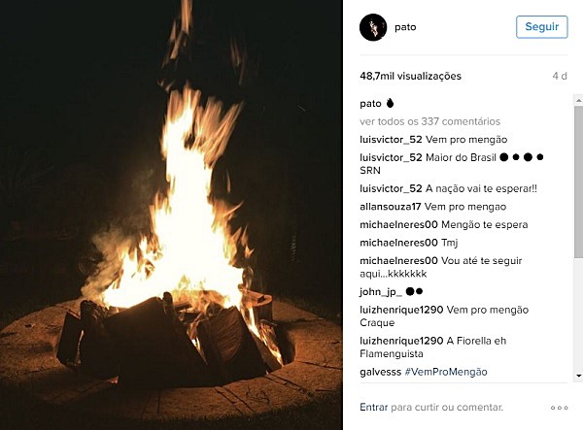Visit the john_jp_ profile
Viewport: 583px width, 430px height.
point(381,292)
